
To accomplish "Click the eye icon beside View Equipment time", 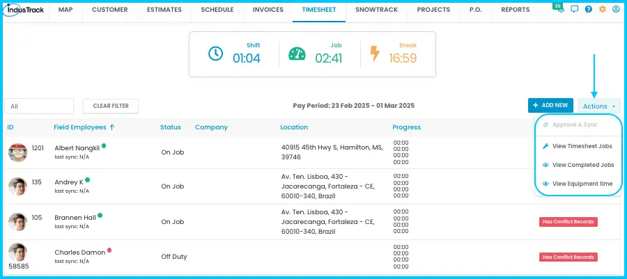I will pyautogui.click(x=545, y=184).
